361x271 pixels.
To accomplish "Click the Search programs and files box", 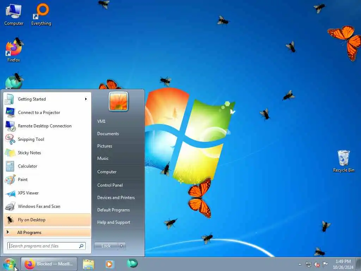I will click(47, 246).
